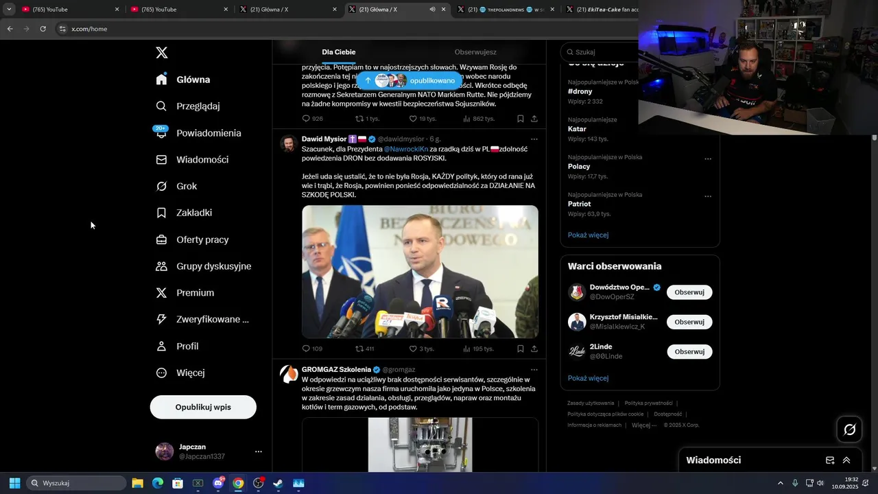This screenshot has height=494, width=878.
Task: Follow the 2Linde account
Action: 689,351
